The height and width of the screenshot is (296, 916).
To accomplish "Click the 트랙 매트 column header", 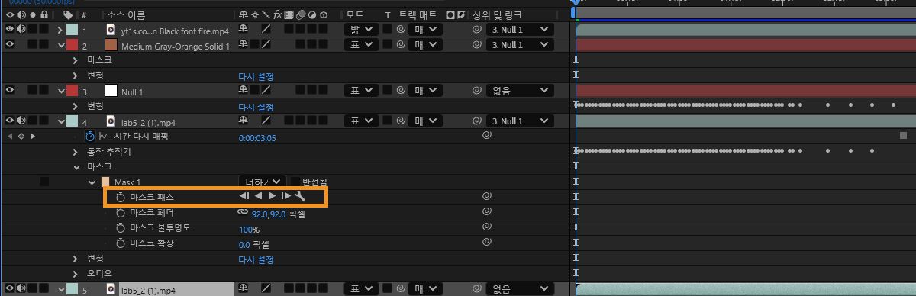I will coord(418,14).
